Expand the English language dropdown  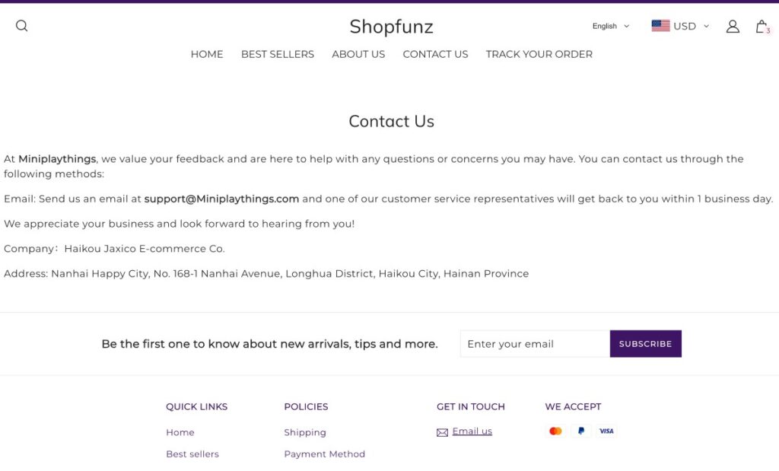[x=611, y=26]
